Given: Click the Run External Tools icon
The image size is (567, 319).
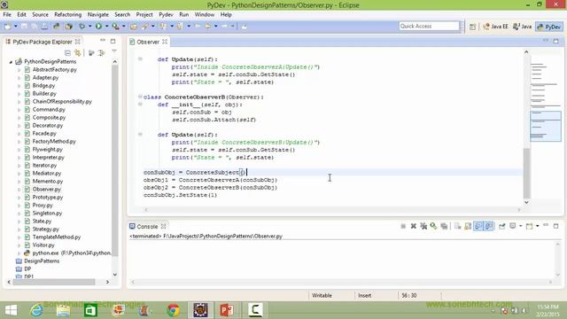Looking at the screenshot, I should [x=115, y=27].
